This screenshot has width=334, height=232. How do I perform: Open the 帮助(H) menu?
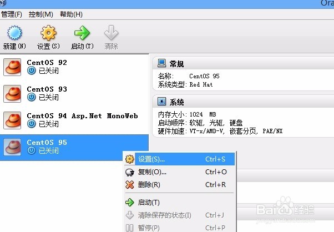[71, 14]
